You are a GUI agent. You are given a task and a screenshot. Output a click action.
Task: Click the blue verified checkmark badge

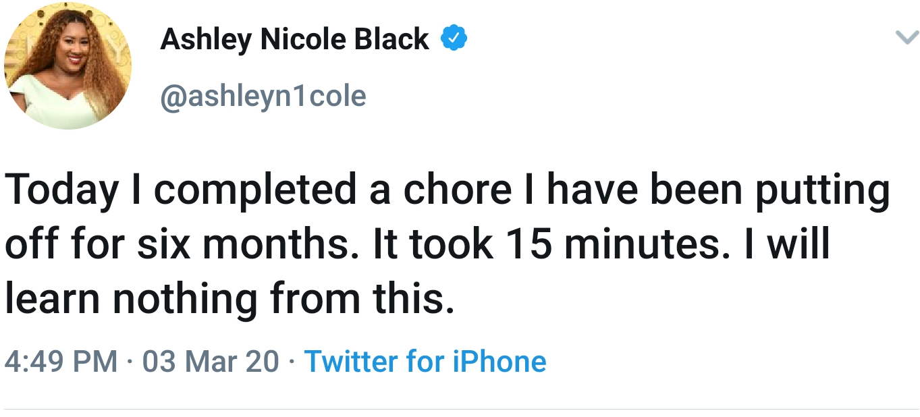[x=454, y=40]
